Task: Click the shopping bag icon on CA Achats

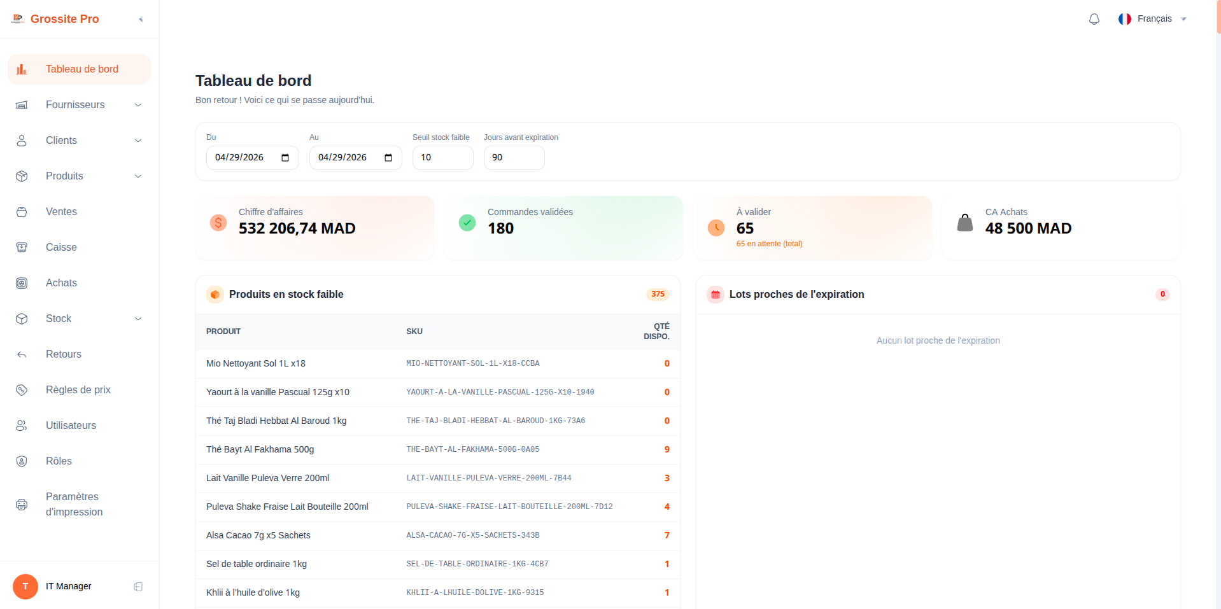Action: pyautogui.click(x=965, y=223)
